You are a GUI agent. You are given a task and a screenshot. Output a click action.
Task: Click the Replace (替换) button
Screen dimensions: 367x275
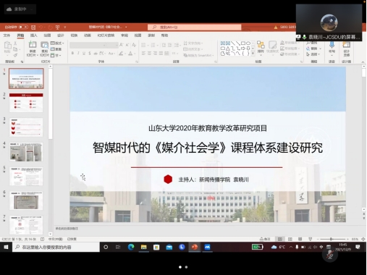coord(313,48)
